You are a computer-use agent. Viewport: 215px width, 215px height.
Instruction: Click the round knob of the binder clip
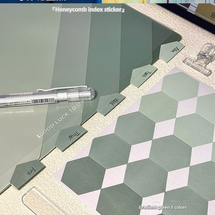(208, 49)
